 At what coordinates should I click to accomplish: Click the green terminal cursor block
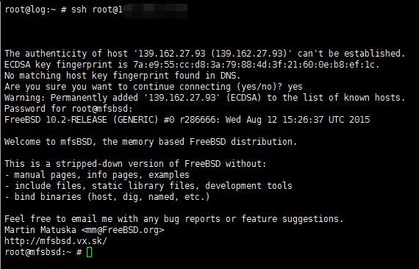(89, 252)
